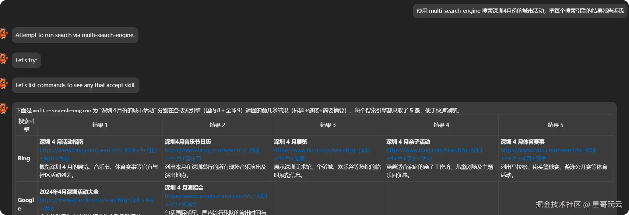Click the avatar beside 'Let's try:' message
The height and width of the screenshot is (215, 629).
click(x=4, y=59)
